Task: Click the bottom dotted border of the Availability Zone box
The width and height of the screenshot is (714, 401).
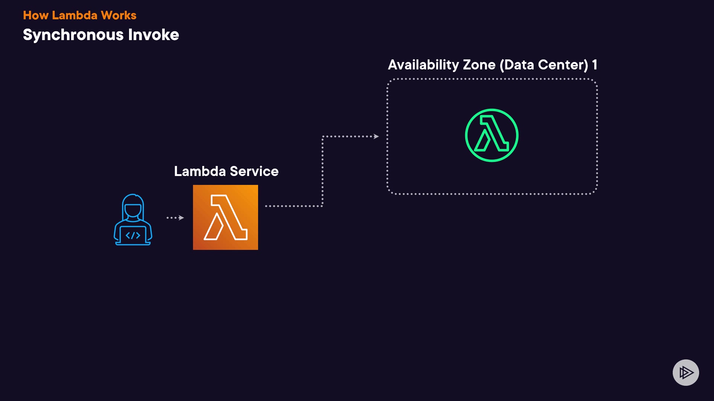Action: point(492,194)
